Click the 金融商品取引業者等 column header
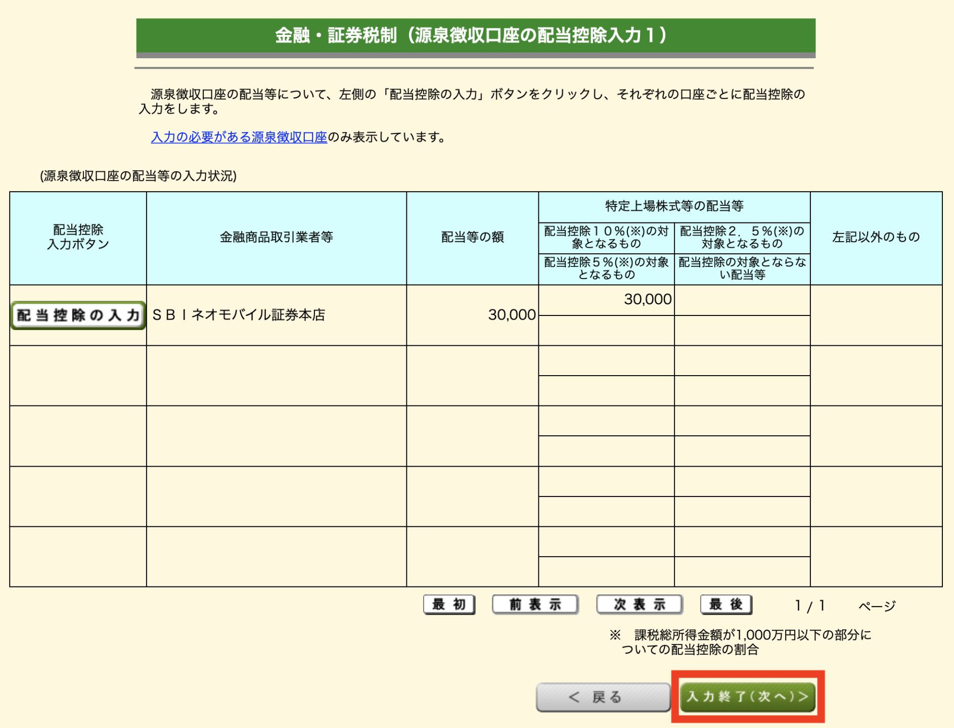The width and height of the screenshot is (954, 728). [x=276, y=237]
